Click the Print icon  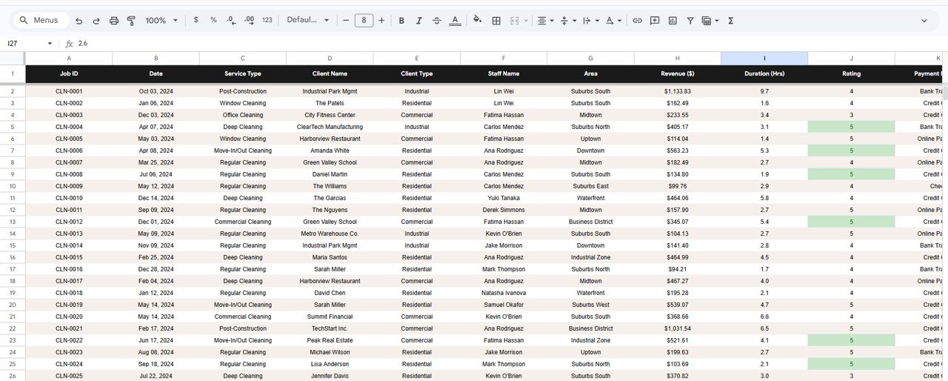click(x=114, y=21)
